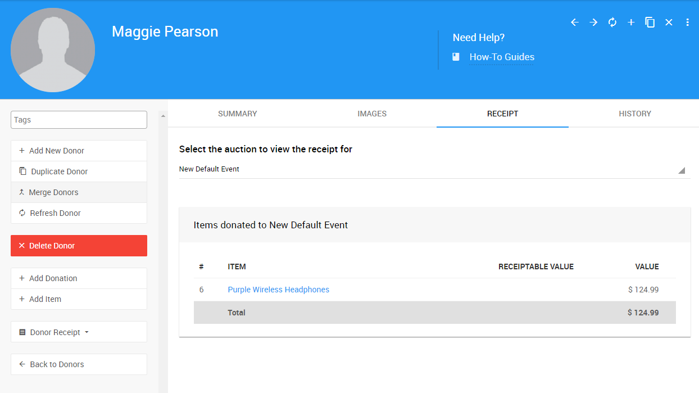Click the How-To Guides link
The width and height of the screenshot is (699, 393).
point(502,57)
